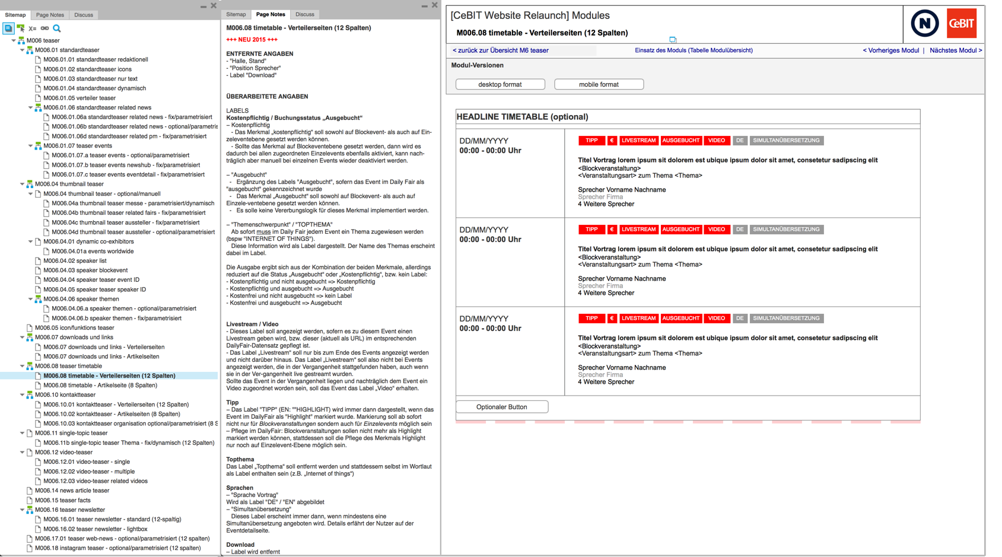
Task: Click the folder icon of M006.08 teaser timetable
Action: pos(30,366)
